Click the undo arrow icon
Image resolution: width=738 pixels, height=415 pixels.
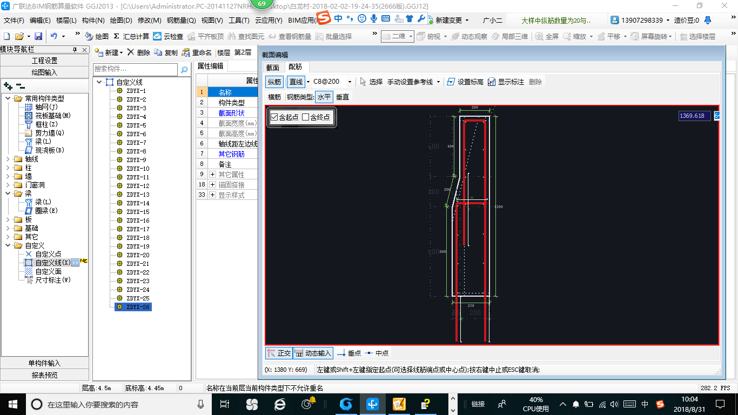point(54,36)
